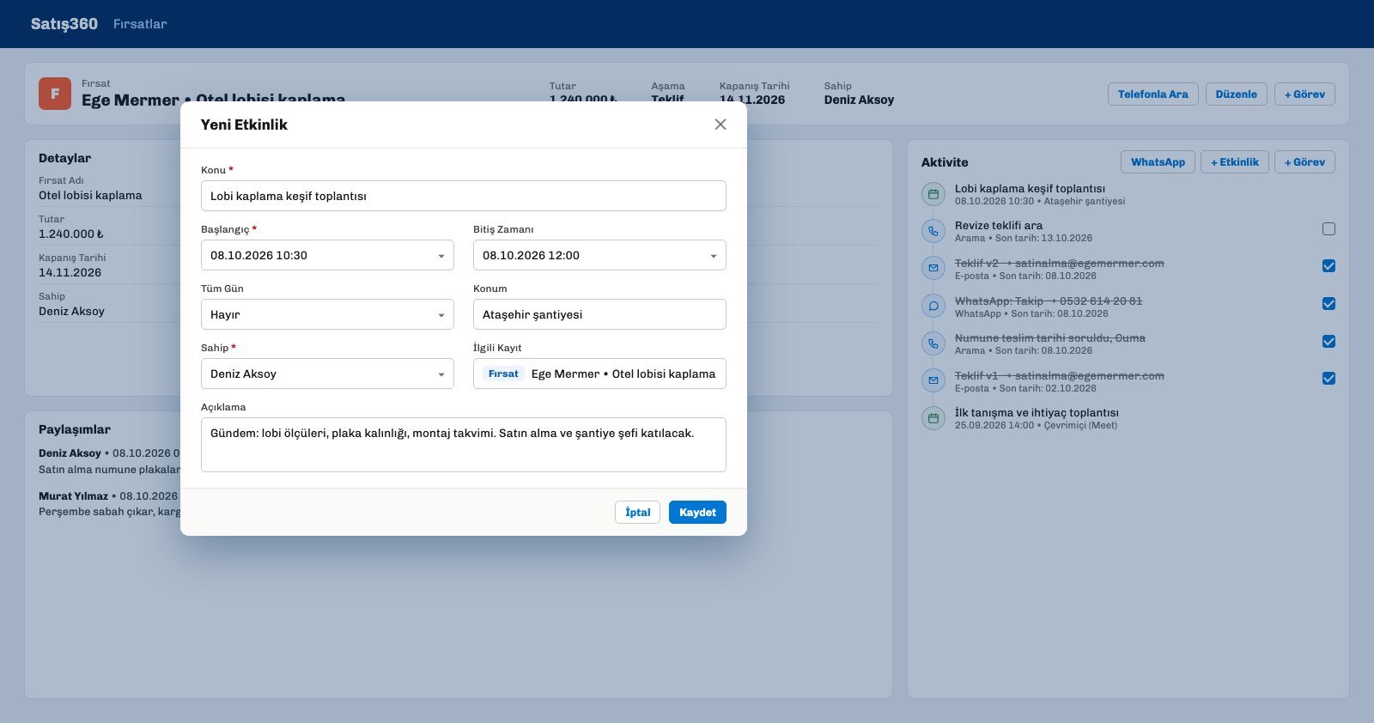Focus the Konu subject field

tap(464, 196)
